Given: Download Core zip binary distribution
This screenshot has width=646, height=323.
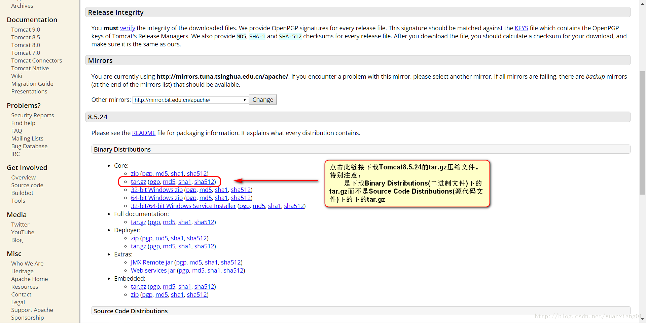Looking at the screenshot, I should click(x=135, y=173).
